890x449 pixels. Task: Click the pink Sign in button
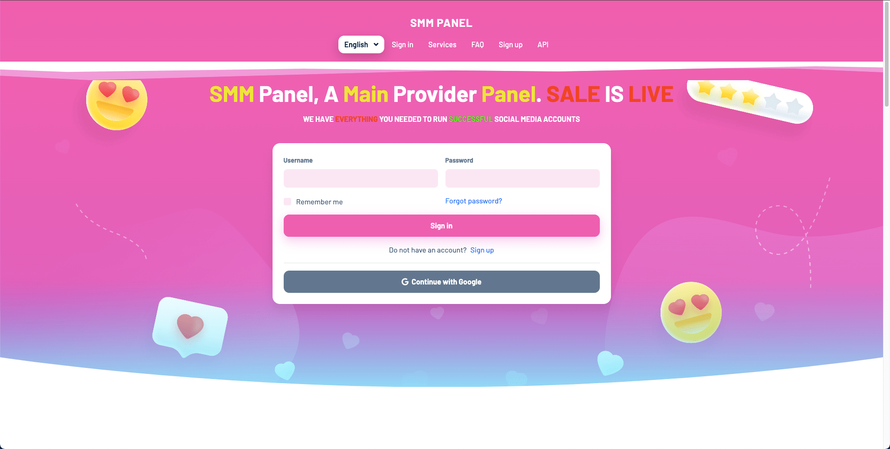[441, 226]
